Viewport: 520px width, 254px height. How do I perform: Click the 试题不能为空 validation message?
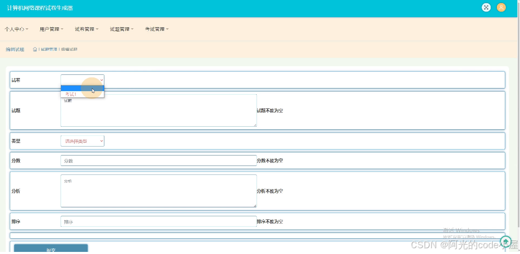tap(270, 111)
